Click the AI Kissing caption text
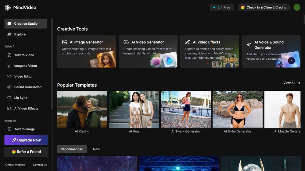 coord(82,131)
